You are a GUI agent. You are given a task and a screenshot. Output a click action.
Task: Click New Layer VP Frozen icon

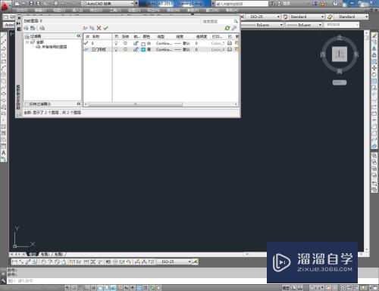(92, 28)
